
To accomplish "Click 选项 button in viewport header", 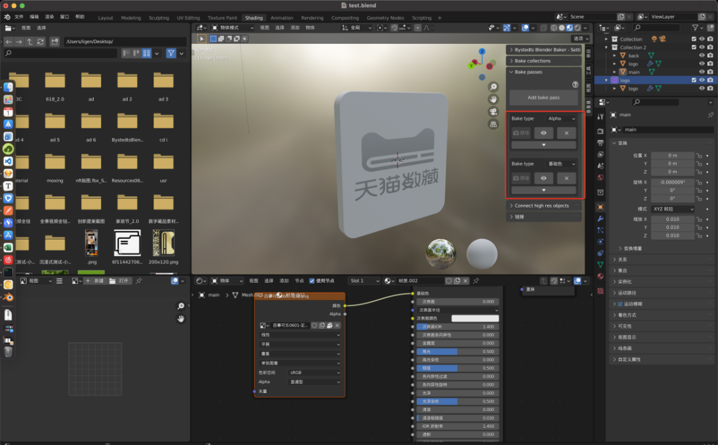I will 580,39.
